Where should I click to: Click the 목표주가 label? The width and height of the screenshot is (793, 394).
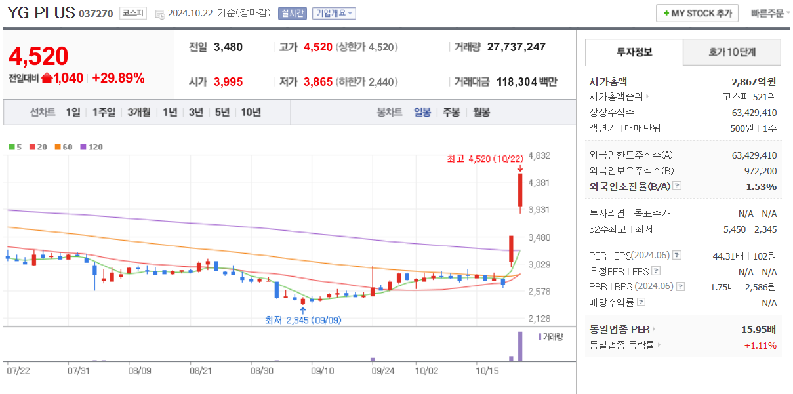point(652,213)
